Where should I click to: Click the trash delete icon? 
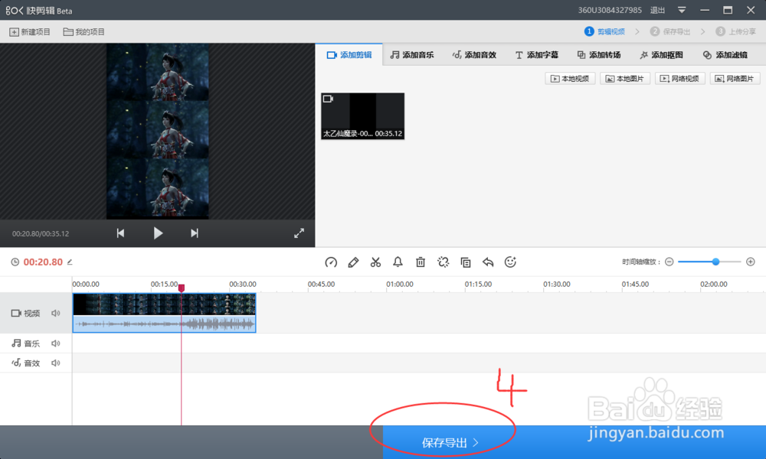click(420, 262)
